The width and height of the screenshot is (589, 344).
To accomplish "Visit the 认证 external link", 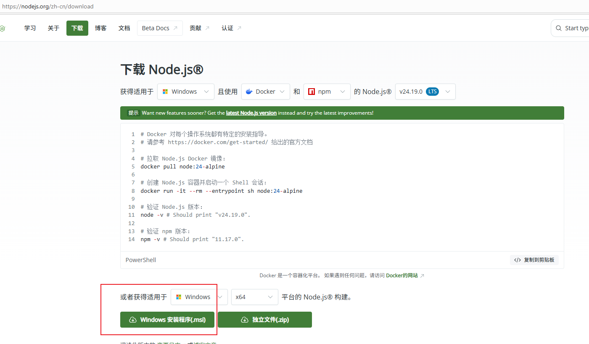I will (x=232, y=28).
